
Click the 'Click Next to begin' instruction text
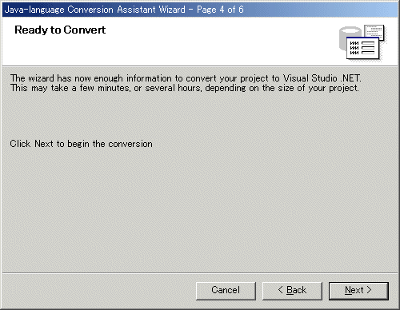[x=81, y=144]
